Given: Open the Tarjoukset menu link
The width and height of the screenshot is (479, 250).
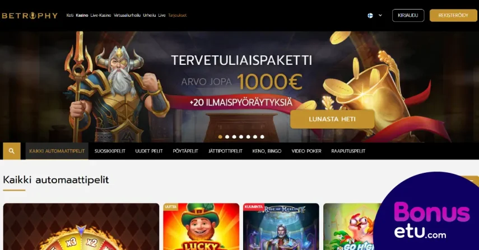Looking at the screenshot, I should [x=177, y=15].
